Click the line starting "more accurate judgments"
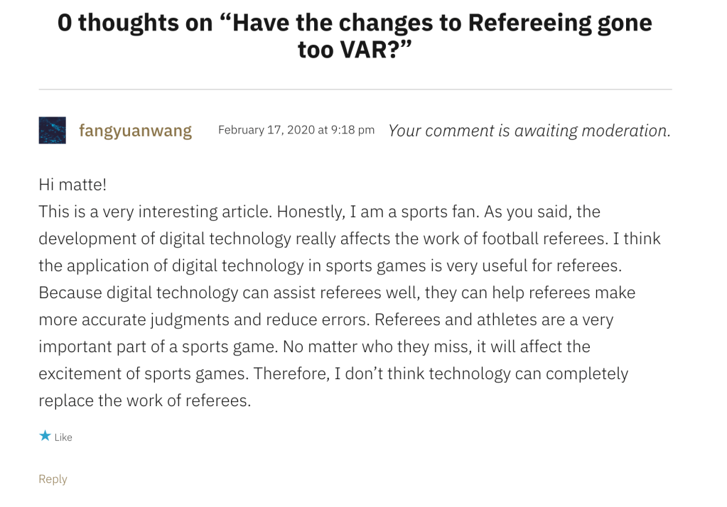 click(x=325, y=320)
